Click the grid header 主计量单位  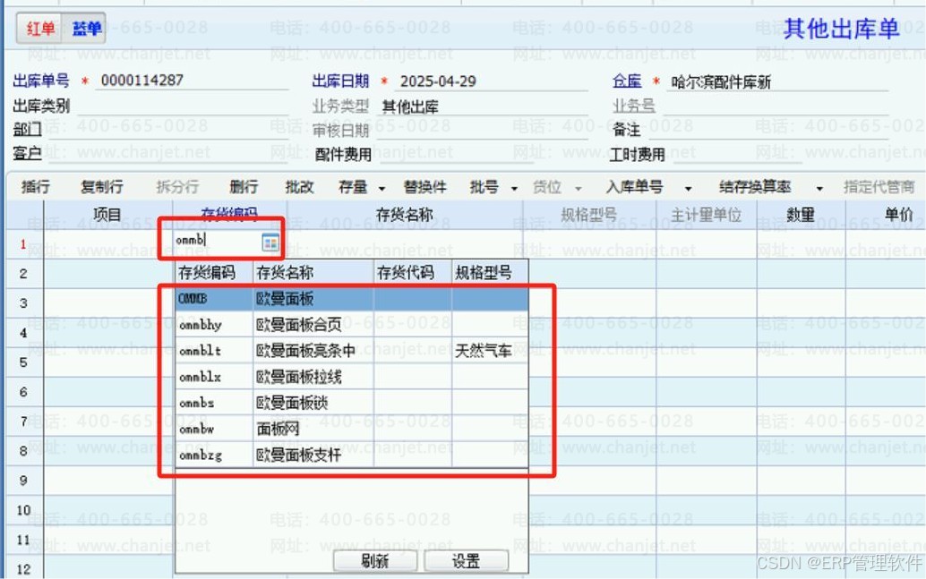(x=707, y=214)
